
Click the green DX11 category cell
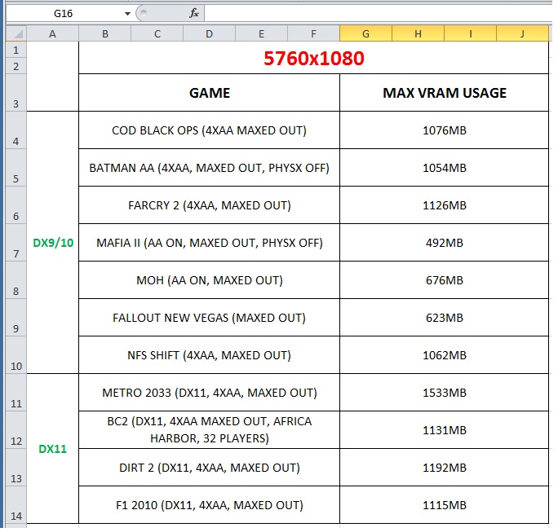tap(53, 448)
